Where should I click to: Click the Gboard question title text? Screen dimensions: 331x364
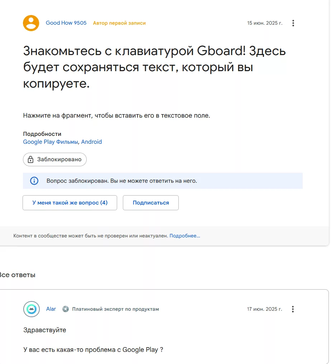[x=154, y=67]
